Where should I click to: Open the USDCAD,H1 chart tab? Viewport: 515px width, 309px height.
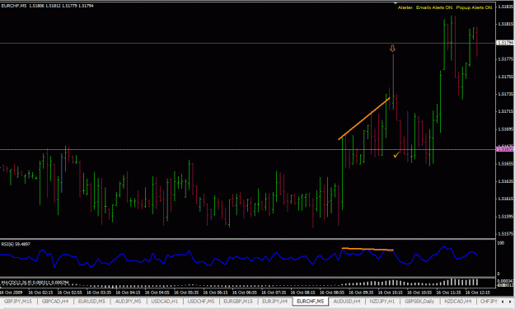click(x=165, y=301)
